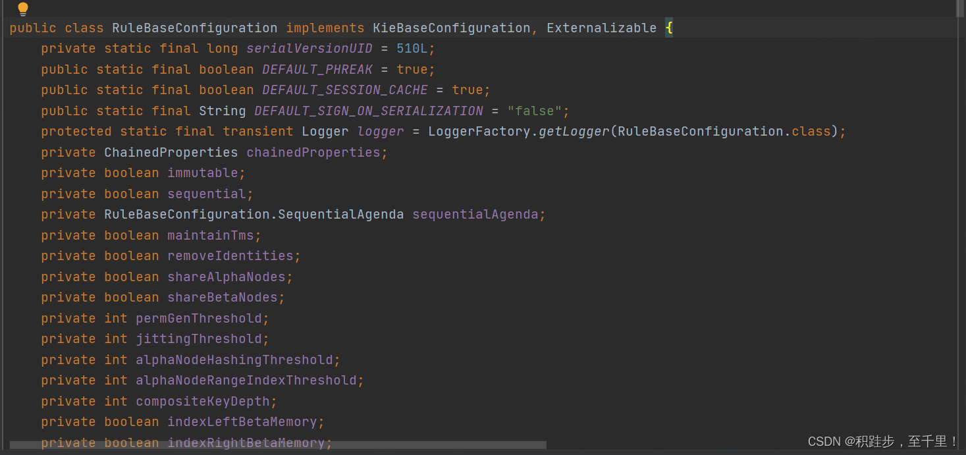Viewport: 966px width, 455px height.
Task: Click the alphaNodeHashingThreshold field name
Action: (234, 360)
